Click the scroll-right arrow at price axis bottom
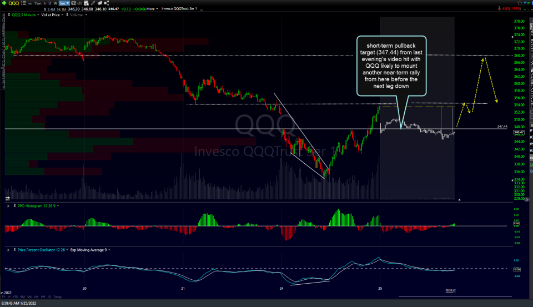Screen dimensions: 533x307 point(527,199)
